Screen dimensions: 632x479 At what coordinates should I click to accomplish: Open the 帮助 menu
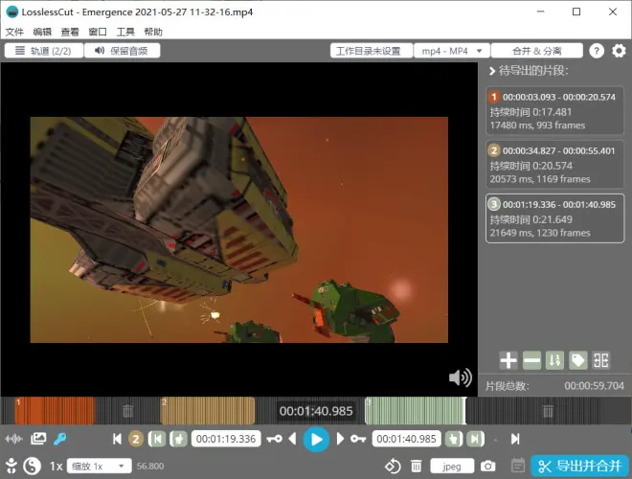[153, 32]
